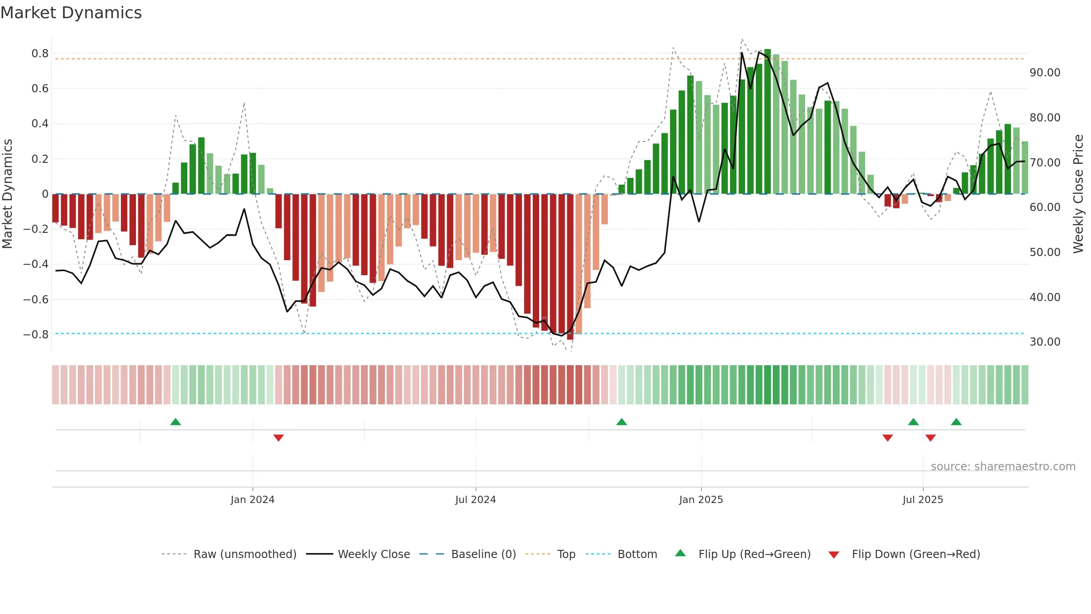Click the 50.00 right axis price label
The height and width of the screenshot is (614, 1091).
[x=1045, y=252]
